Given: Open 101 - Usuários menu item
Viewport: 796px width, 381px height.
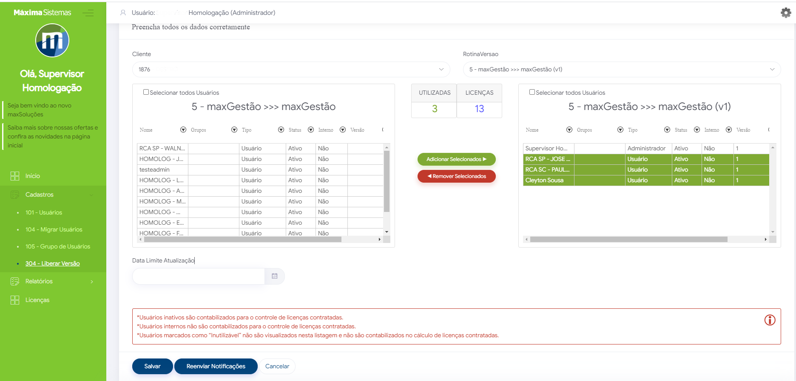Looking at the screenshot, I should coord(43,212).
